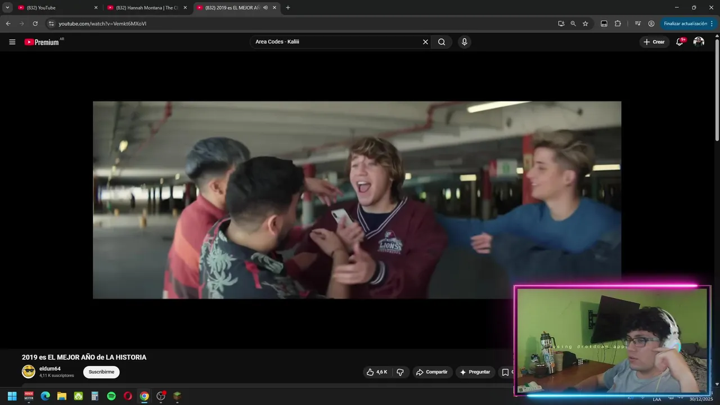This screenshot has width=720, height=405.
Task: Reload the current page
Action: [x=35, y=24]
